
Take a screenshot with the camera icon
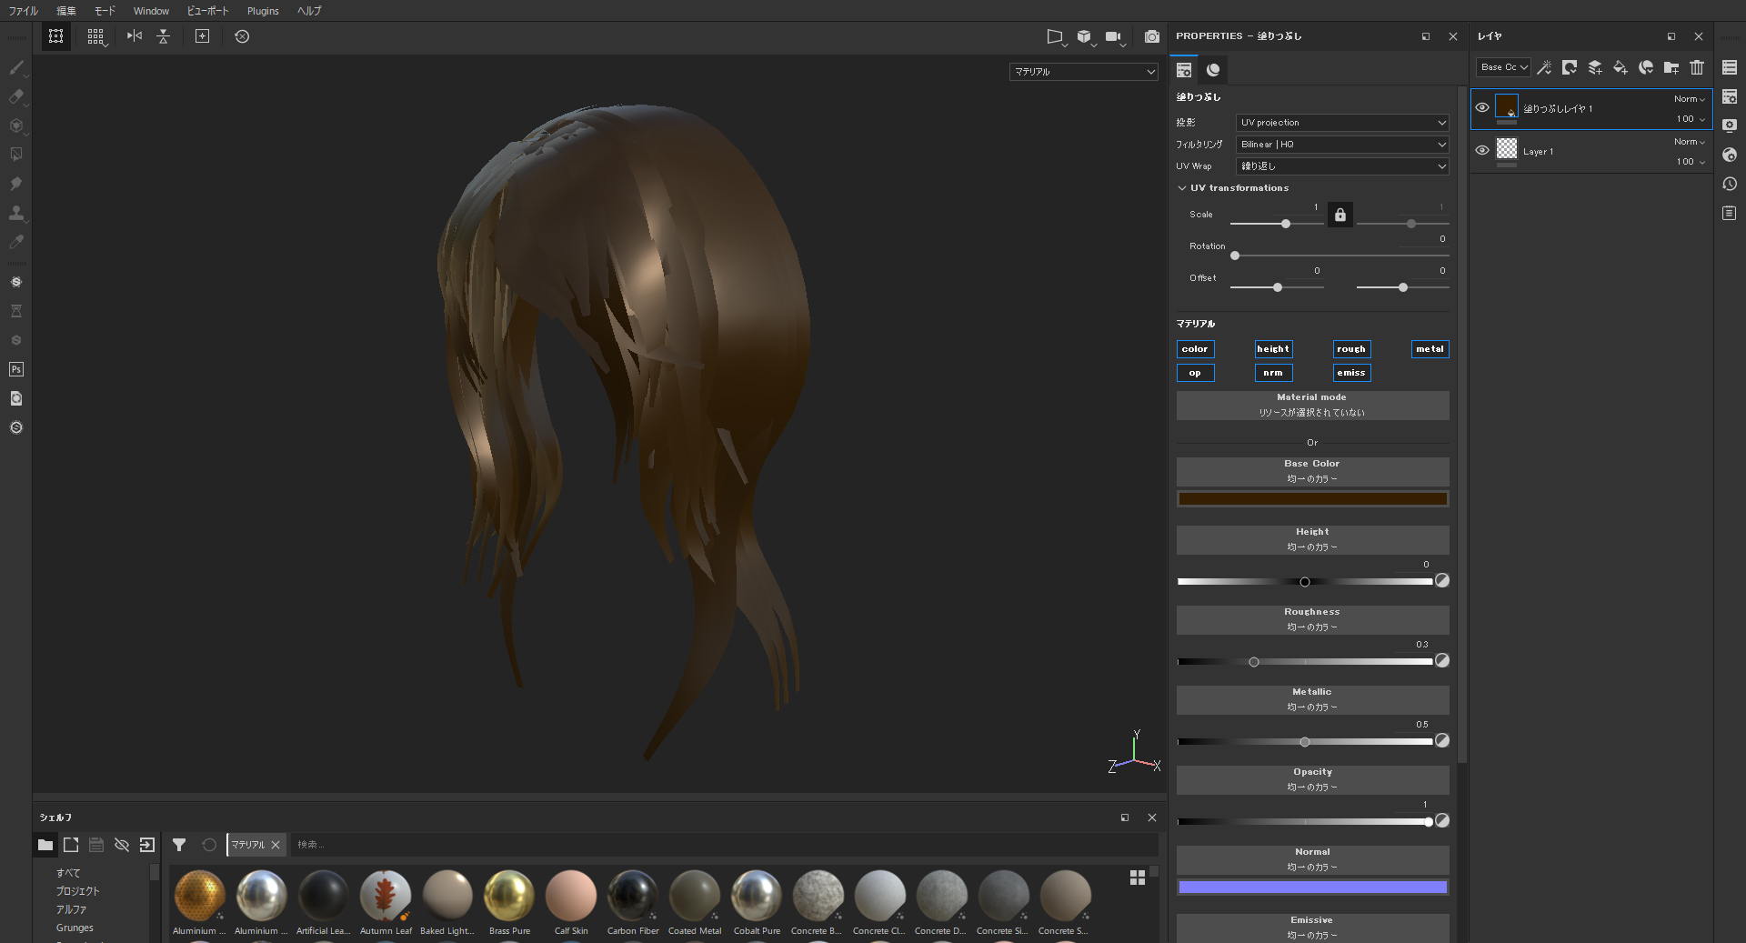(1151, 37)
